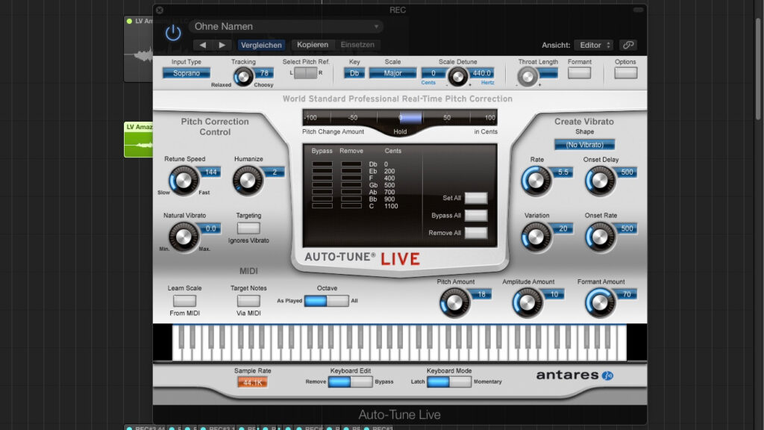Toggle Target Notes Via MIDI
The image size is (764, 430).
tap(248, 301)
